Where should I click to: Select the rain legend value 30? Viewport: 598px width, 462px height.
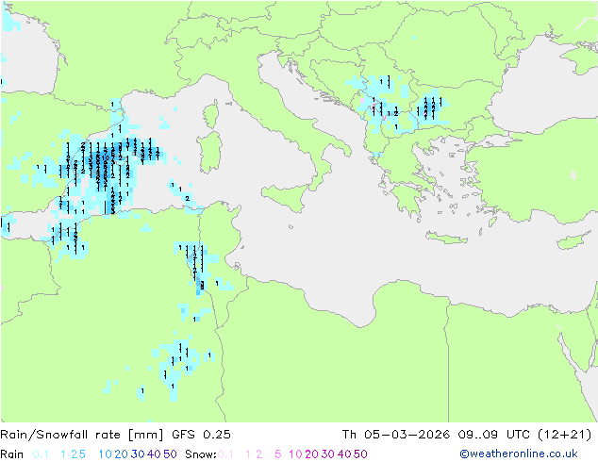click(x=138, y=454)
